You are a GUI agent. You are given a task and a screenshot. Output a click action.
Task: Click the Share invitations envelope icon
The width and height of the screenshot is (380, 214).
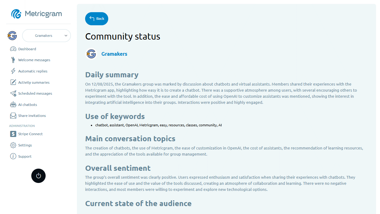point(13,116)
